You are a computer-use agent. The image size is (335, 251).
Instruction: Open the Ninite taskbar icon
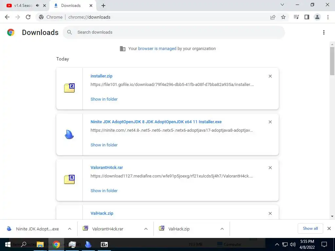click(88, 244)
